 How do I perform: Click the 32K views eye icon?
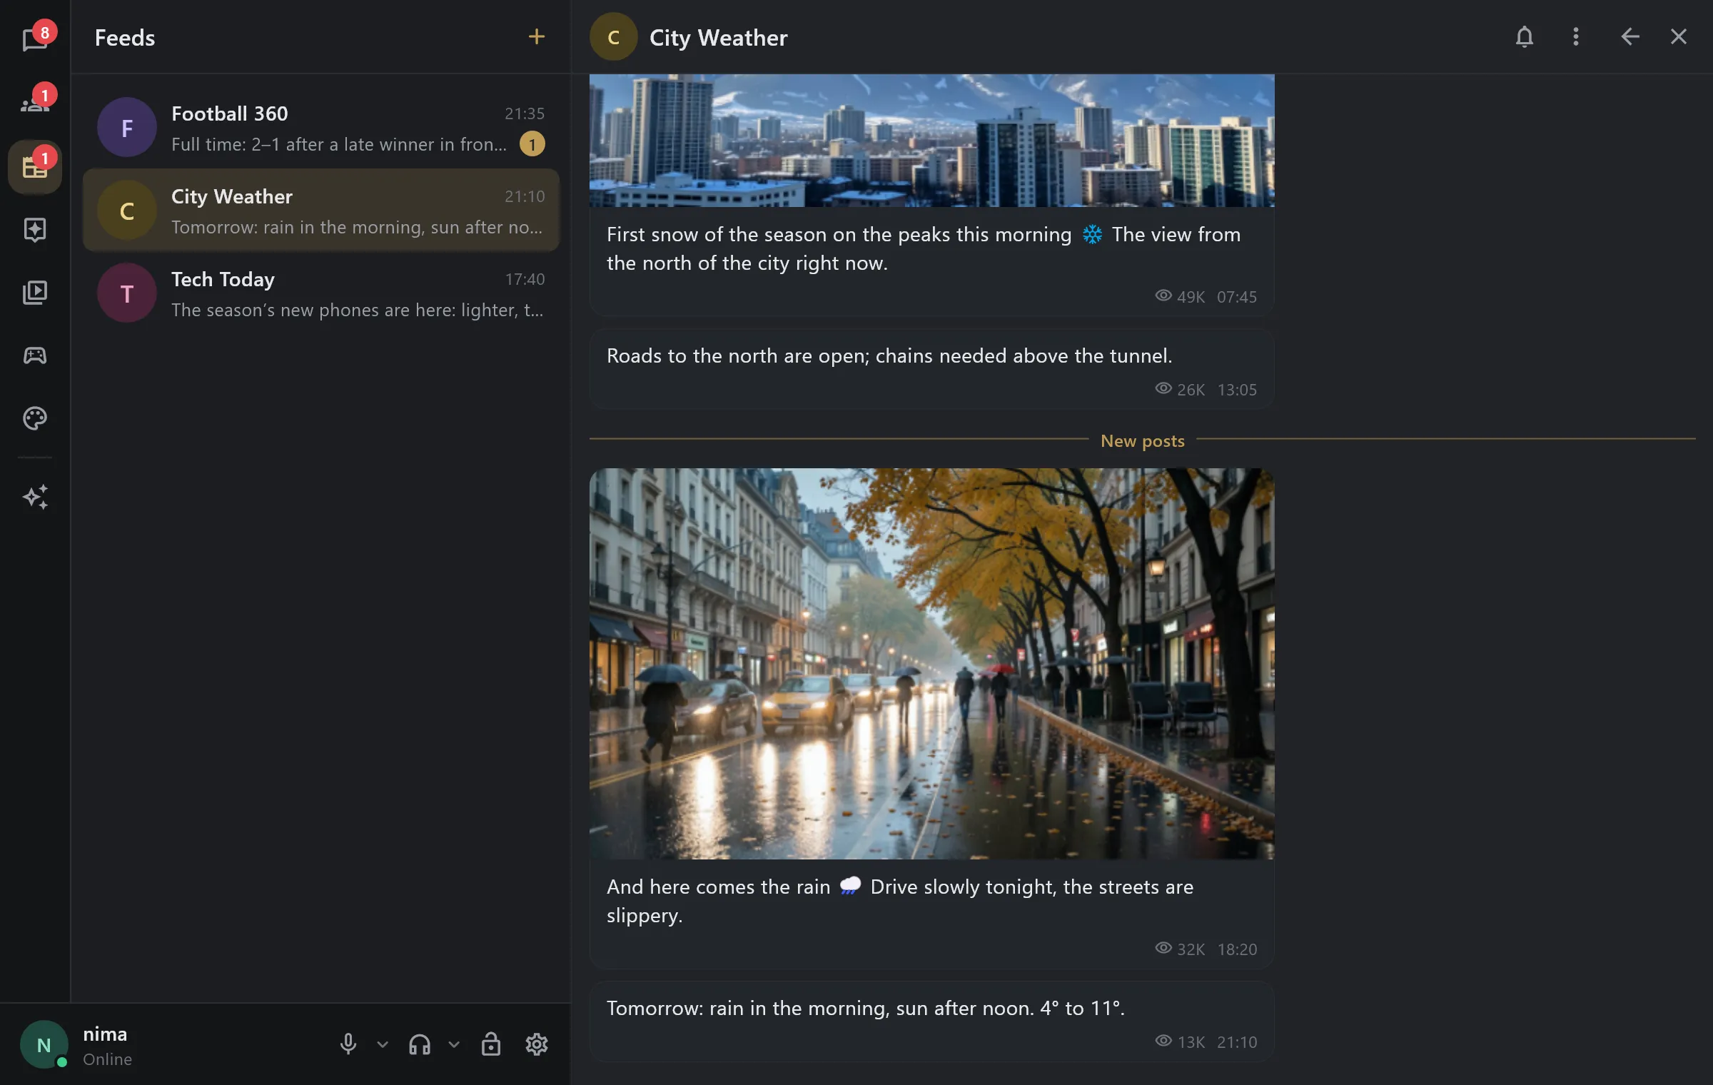pyautogui.click(x=1163, y=948)
